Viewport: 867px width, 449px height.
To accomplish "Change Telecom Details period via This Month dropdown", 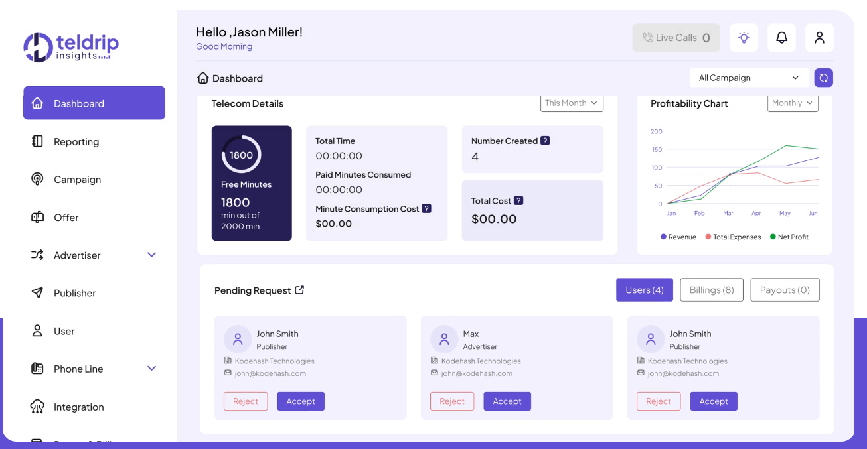I will 572,103.
